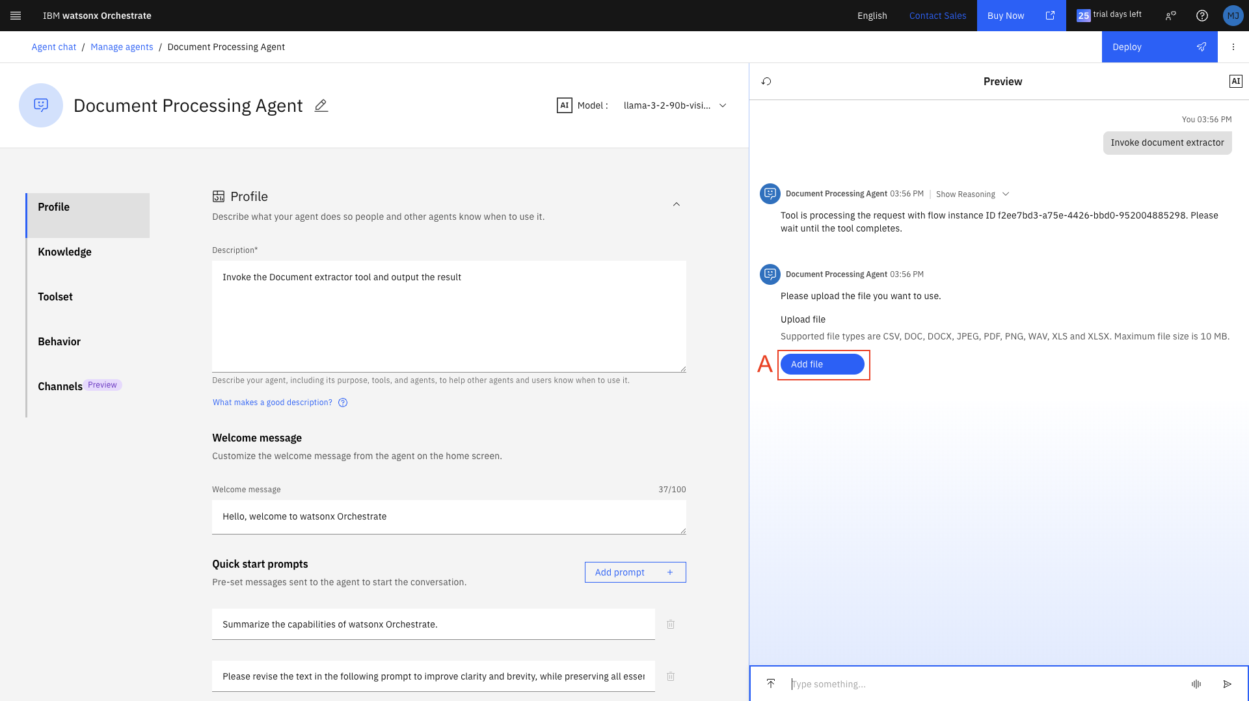Image resolution: width=1249 pixels, height=701 pixels.
Task: Open 'What makes a good description?' link
Action: click(272, 403)
